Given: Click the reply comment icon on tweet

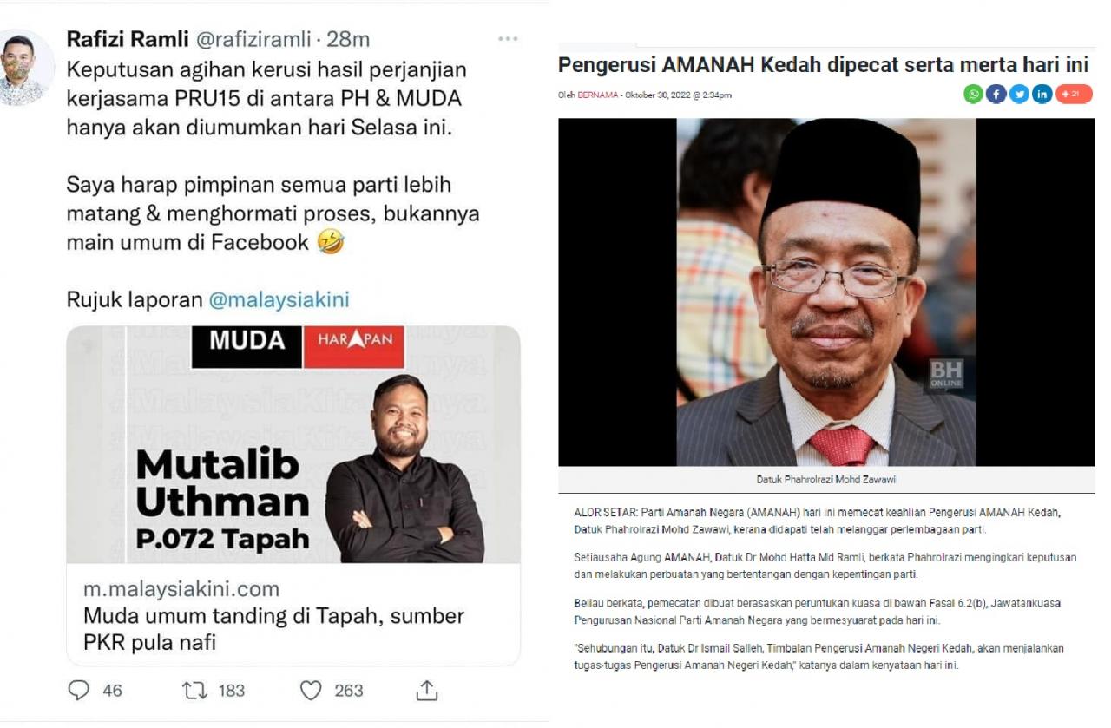Looking at the screenshot, I should coord(79,691).
